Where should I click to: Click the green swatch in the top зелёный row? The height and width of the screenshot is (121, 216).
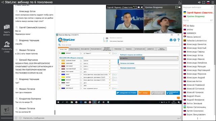click(63, 53)
